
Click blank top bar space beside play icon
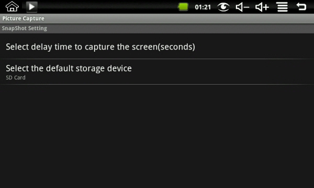tap(107, 7)
